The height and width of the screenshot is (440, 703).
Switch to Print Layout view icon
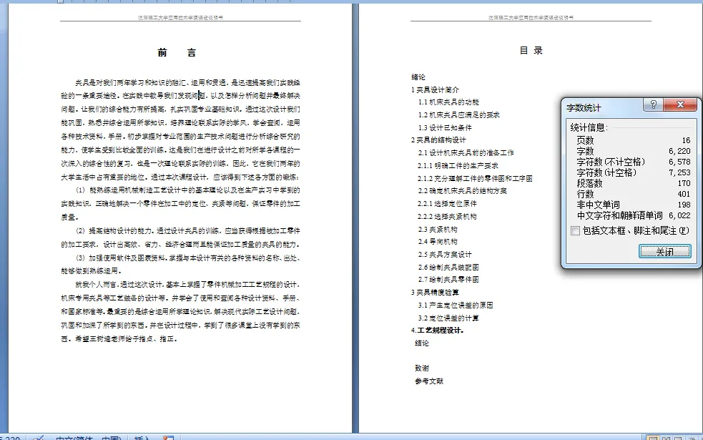[653, 437]
